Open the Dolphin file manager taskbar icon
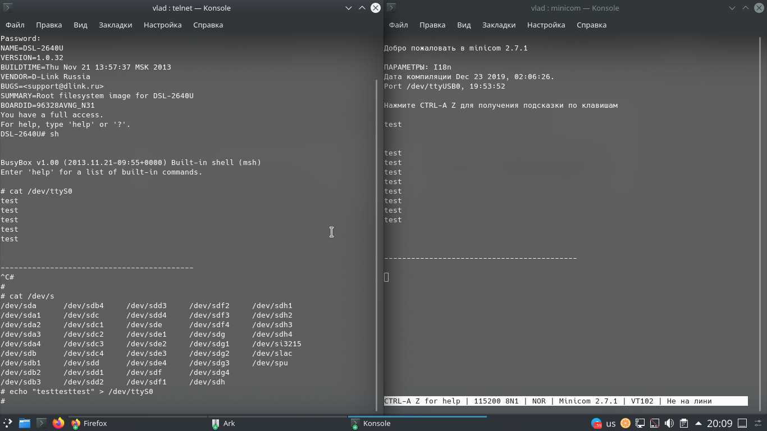This screenshot has width=767, height=431. [25, 423]
